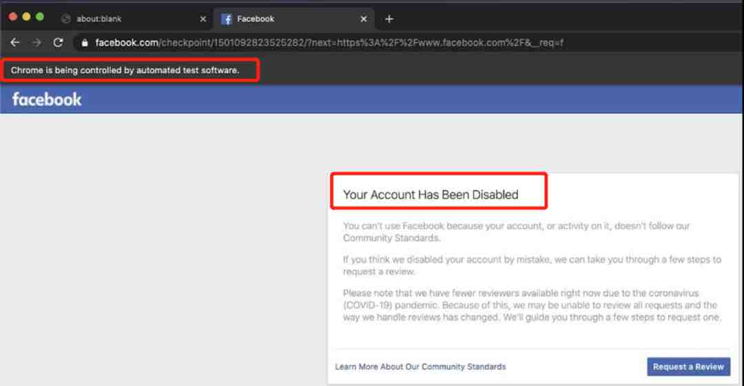Click the COVID-19 fewer reviewers paragraph

[x=532, y=305]
